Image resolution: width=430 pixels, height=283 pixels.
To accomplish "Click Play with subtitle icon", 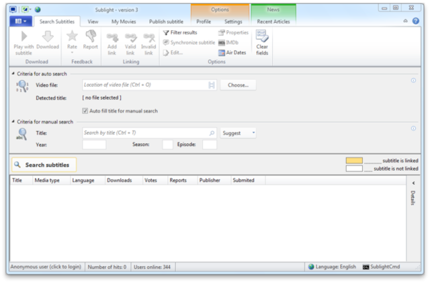I will [24, 36].
